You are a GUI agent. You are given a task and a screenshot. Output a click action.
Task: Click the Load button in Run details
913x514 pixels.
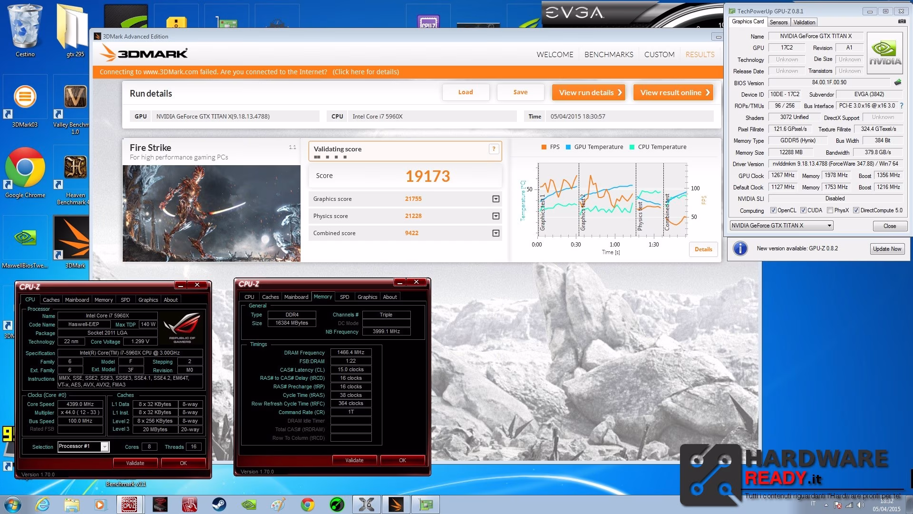point(466,92)
